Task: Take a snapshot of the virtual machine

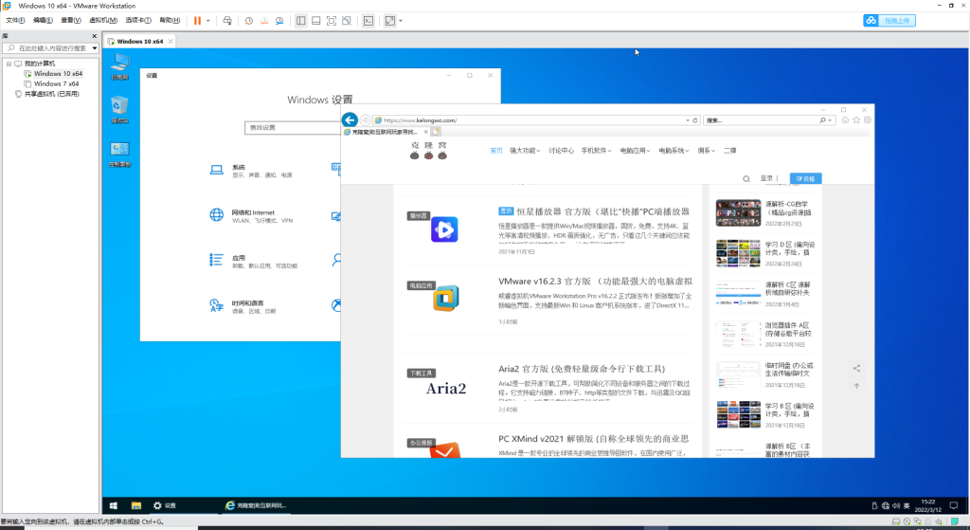Action: 249,21
